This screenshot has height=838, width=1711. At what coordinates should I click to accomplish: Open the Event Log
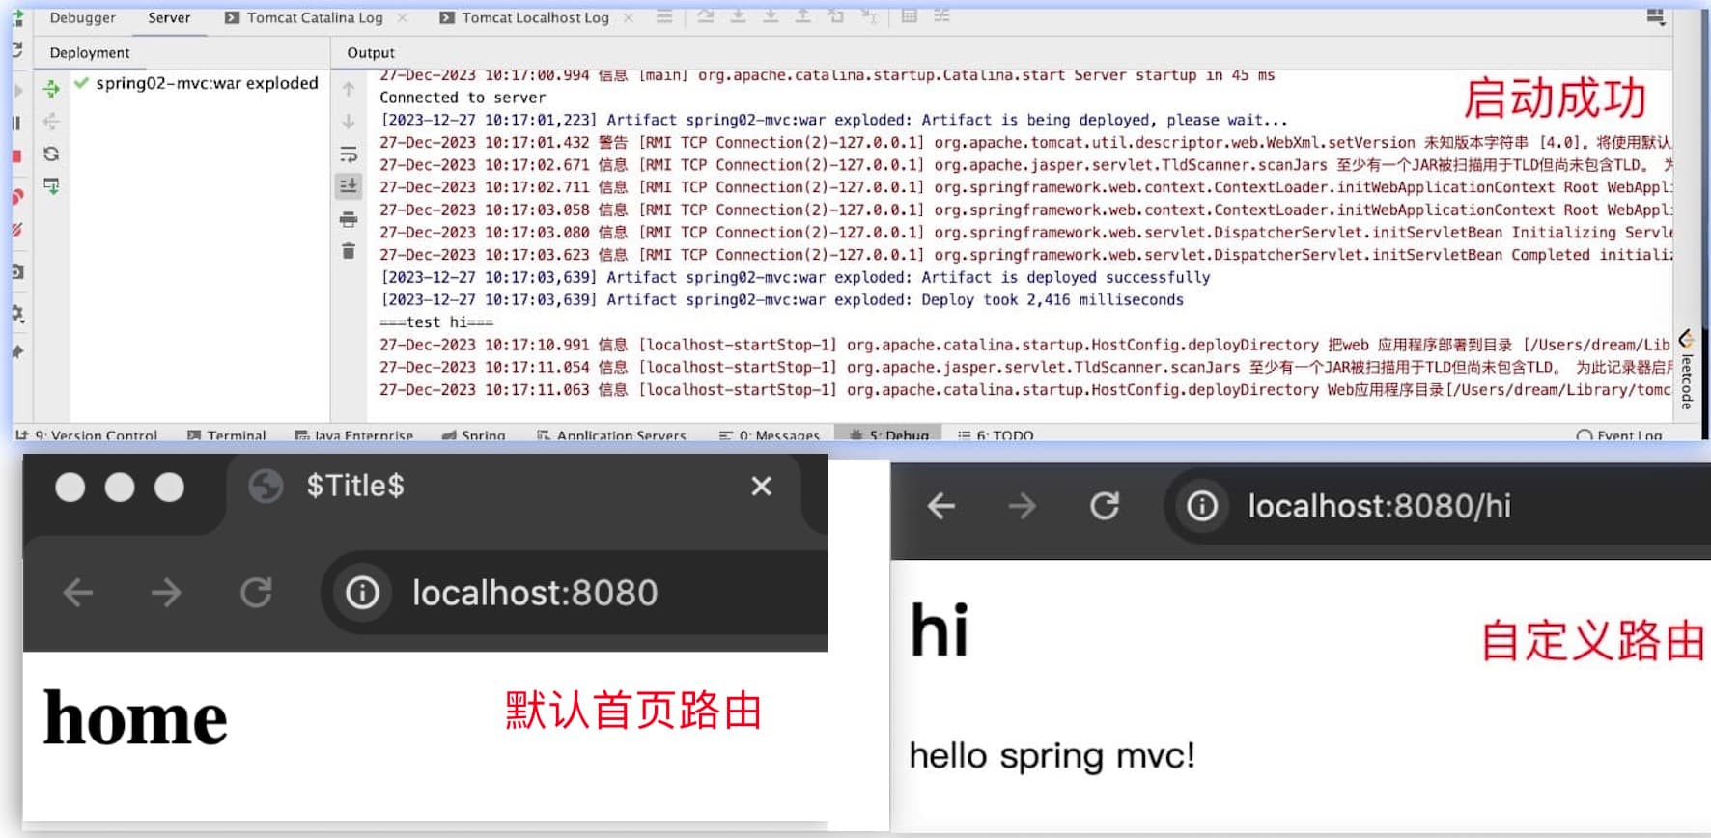[x=1619, y=435]
